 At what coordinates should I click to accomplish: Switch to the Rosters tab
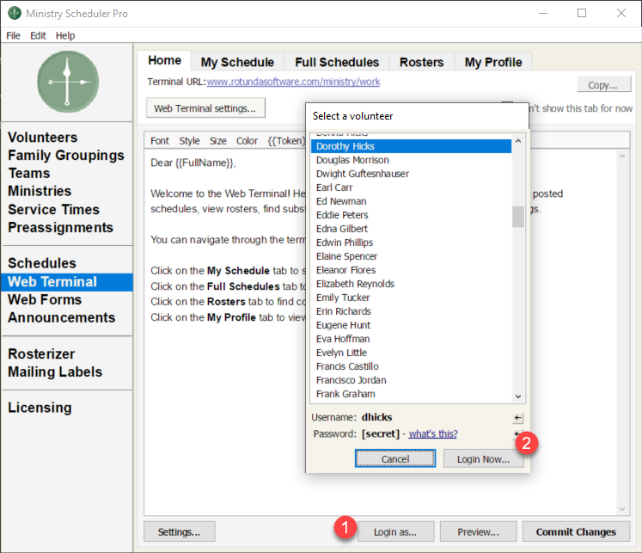pos(421,62)
